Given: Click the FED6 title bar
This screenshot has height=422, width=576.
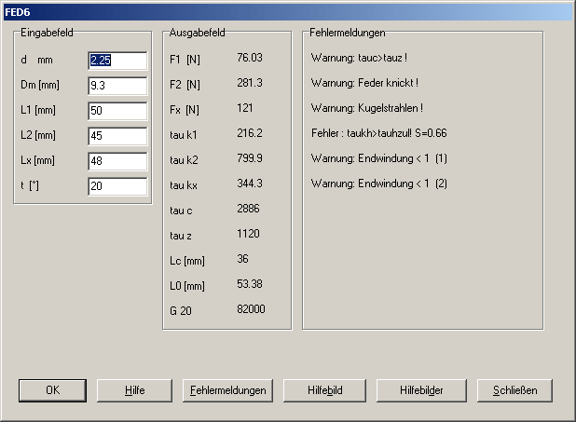Looking at the screenshot, I should [x=280, y=11].
